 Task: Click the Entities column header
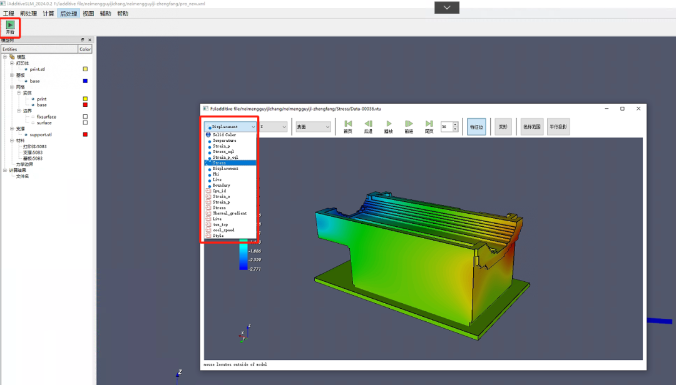click(x=39, y=49)
